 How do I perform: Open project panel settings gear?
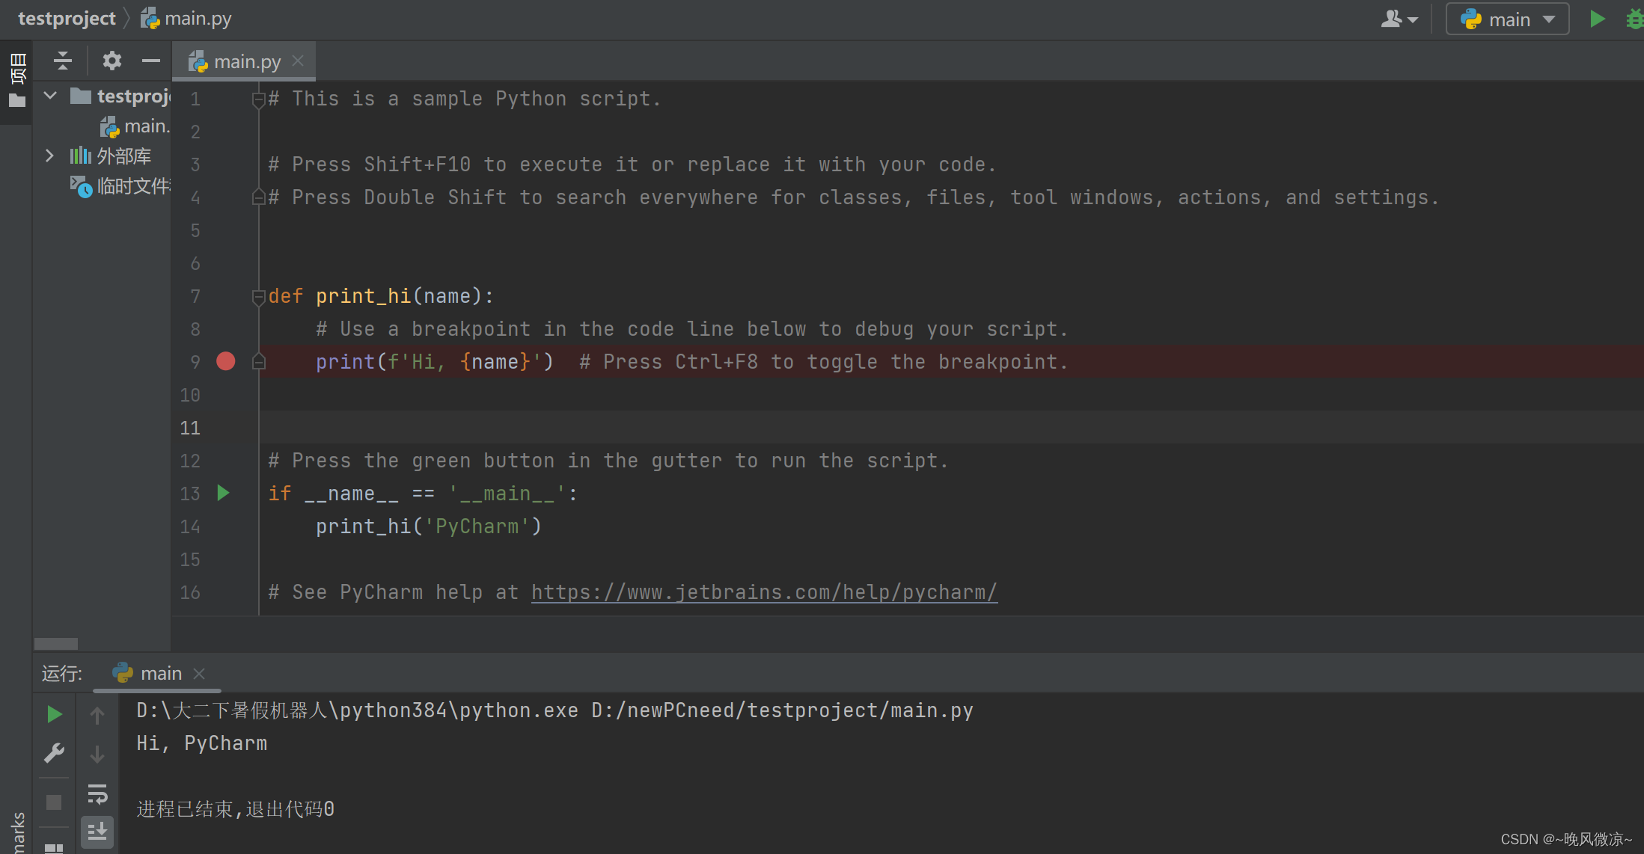(x=111, y=61)
